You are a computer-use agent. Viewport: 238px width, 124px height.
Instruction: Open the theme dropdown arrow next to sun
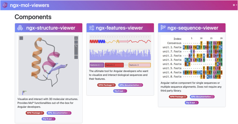tap(236, 5)
